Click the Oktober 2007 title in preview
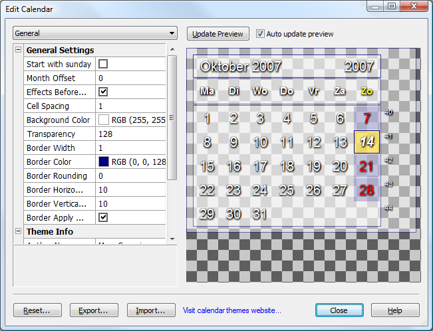The height and width of the screenshot is (331, 433). click(x=241, y=66)
